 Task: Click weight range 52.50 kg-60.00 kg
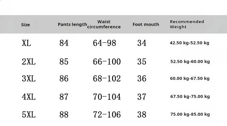click(x=190, y=61)
